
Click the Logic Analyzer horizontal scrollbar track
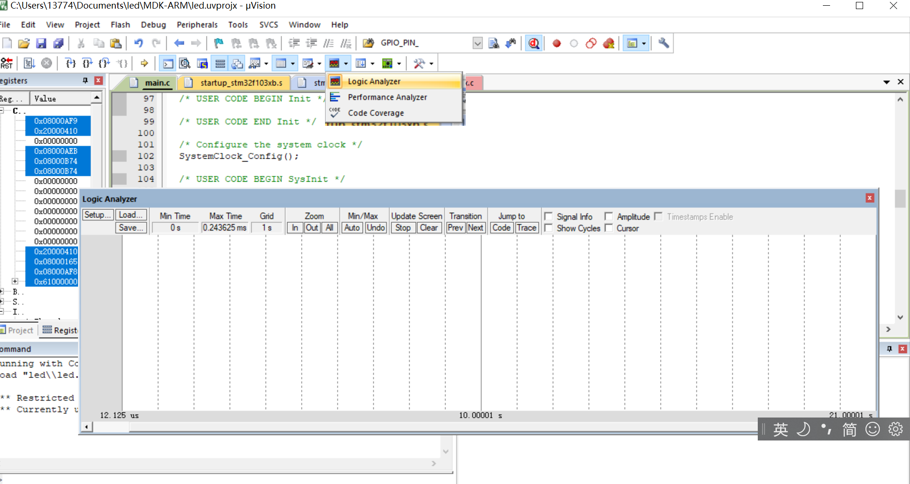[431, 427]
